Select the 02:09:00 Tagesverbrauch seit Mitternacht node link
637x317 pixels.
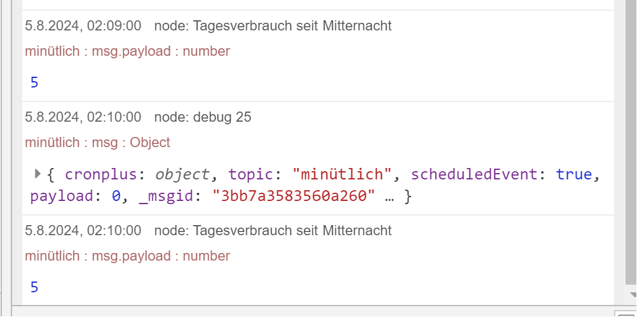click(x=273, y=26)
